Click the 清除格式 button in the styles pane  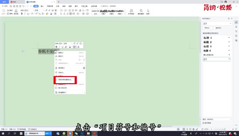click(x=219, y=28)
